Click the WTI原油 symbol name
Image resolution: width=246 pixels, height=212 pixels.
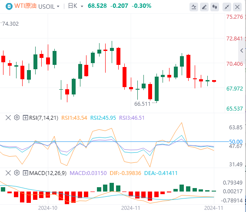tap(25, 6)
